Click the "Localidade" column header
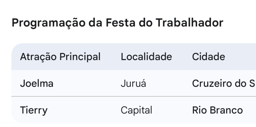Image resolution: width=256 pixels, height=127 pixels. point(146,57)
